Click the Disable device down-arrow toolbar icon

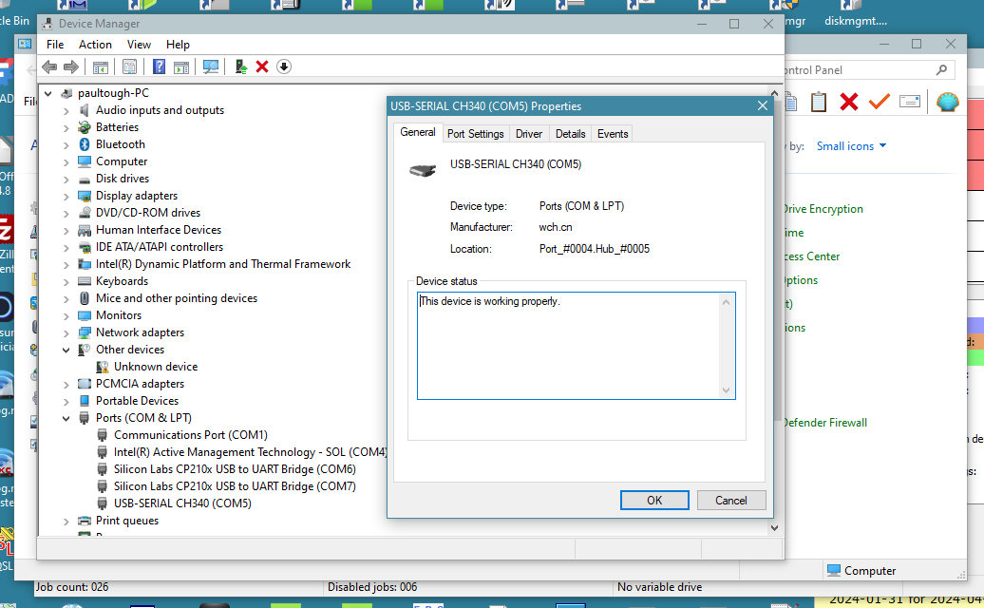click(x=284, y=66)
